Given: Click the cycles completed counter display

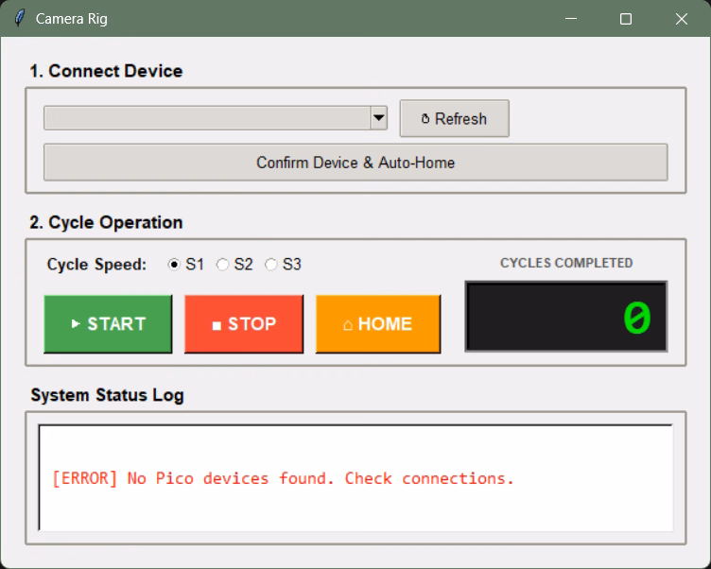Looking at the screenshot, I should (566, 317).
